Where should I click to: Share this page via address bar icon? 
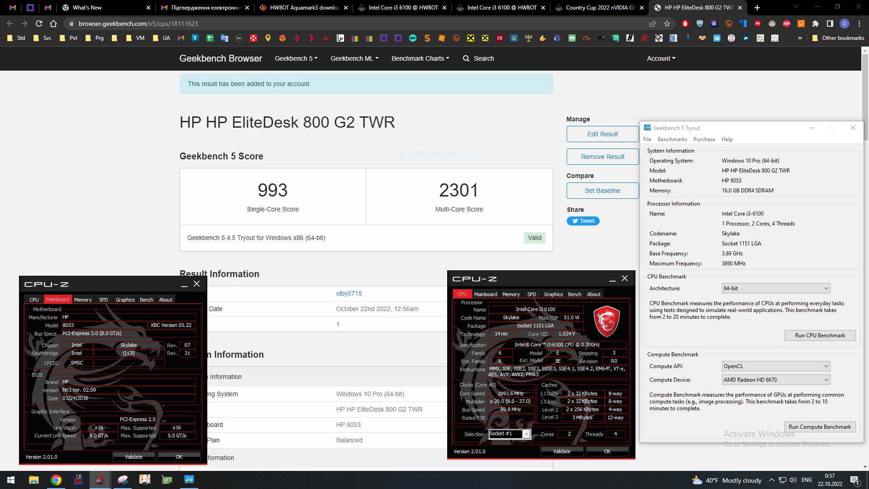click(653, 24)
